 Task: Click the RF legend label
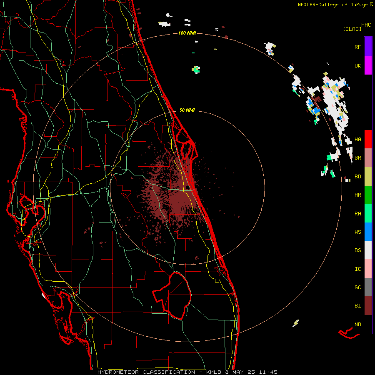[x=357, y=47]
